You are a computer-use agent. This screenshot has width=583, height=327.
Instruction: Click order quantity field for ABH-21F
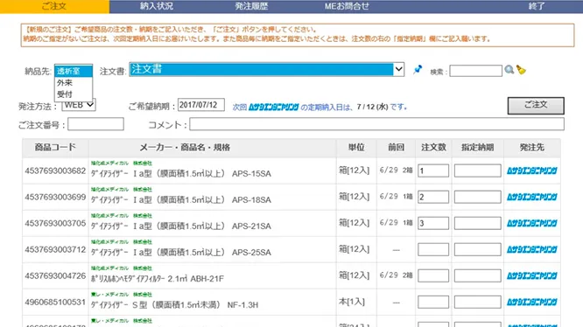point(433,275)
